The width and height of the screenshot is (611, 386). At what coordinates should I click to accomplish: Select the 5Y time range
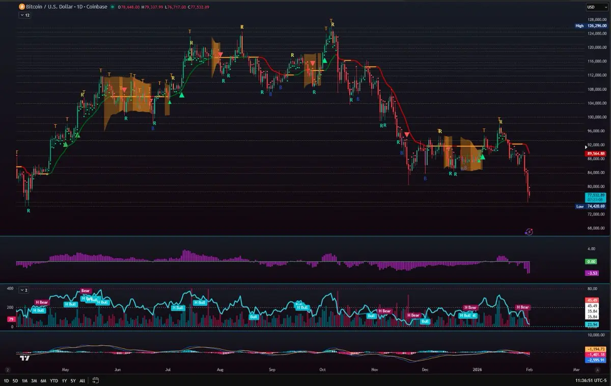(x=73, y=380)
